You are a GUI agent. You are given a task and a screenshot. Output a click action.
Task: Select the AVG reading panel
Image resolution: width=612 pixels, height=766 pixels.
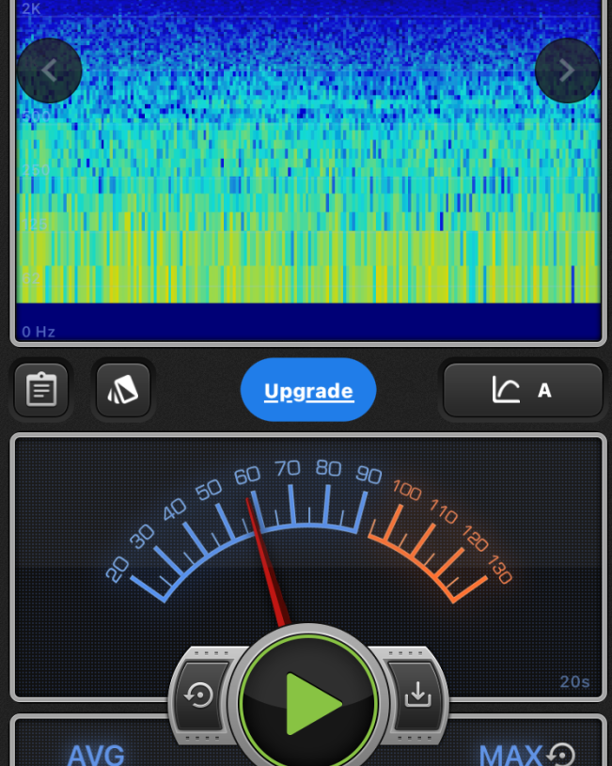(96, 754)
